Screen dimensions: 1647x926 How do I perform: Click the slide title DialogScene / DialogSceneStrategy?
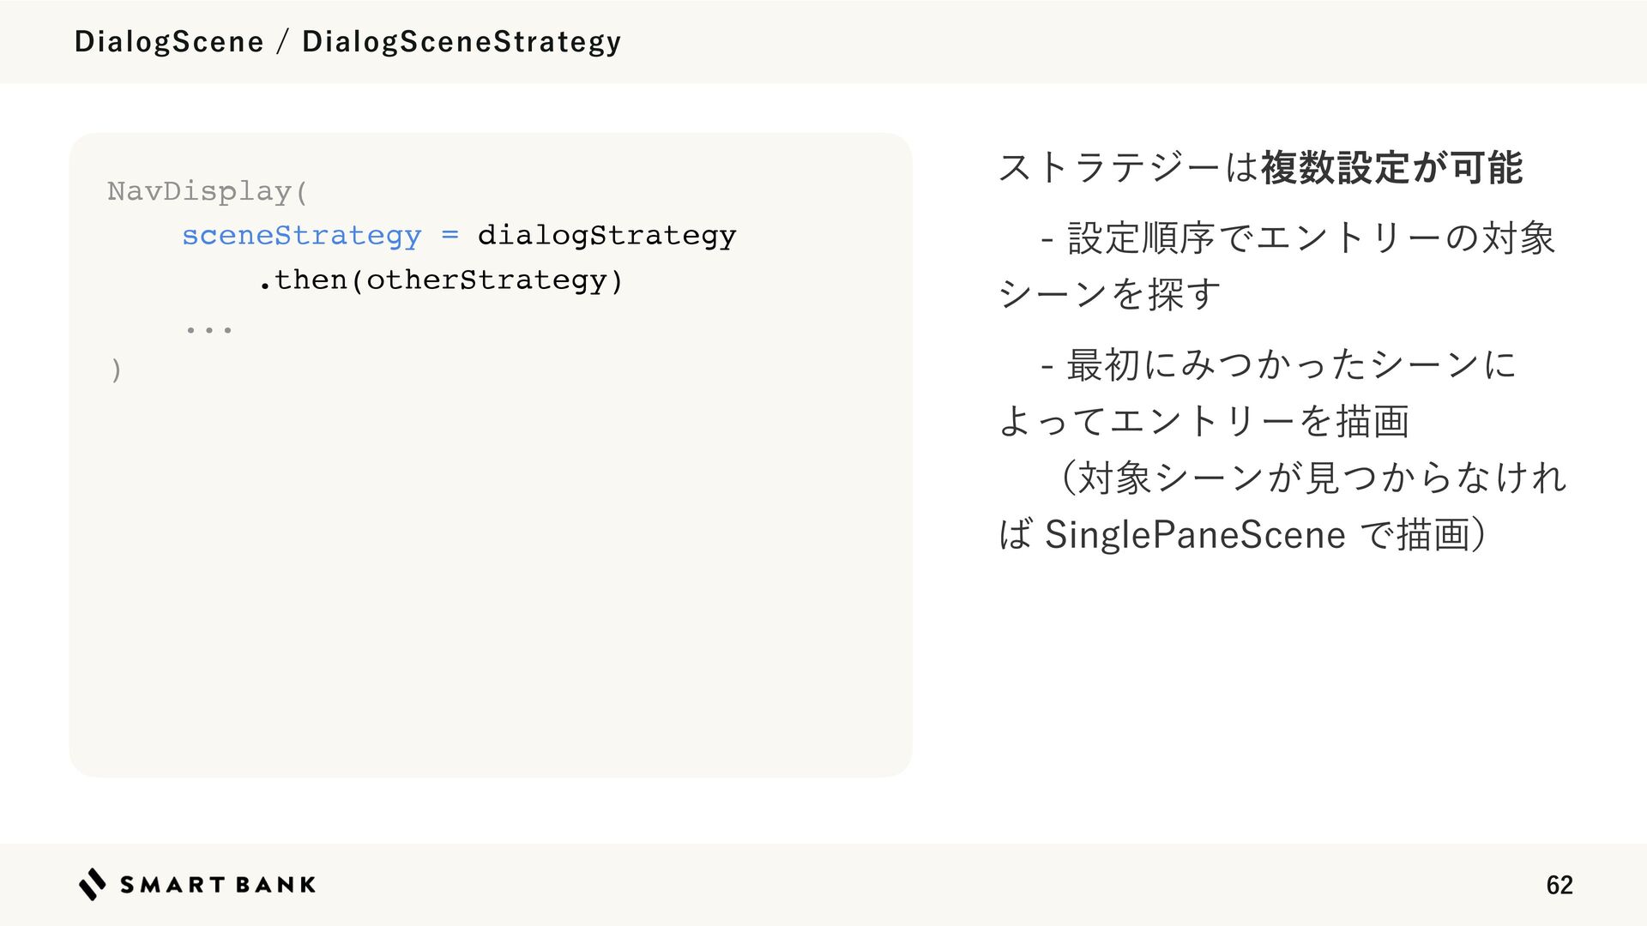click(348, 41)
